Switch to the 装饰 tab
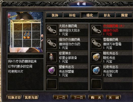This screenshot has width=133, height=102. [54, 15]
